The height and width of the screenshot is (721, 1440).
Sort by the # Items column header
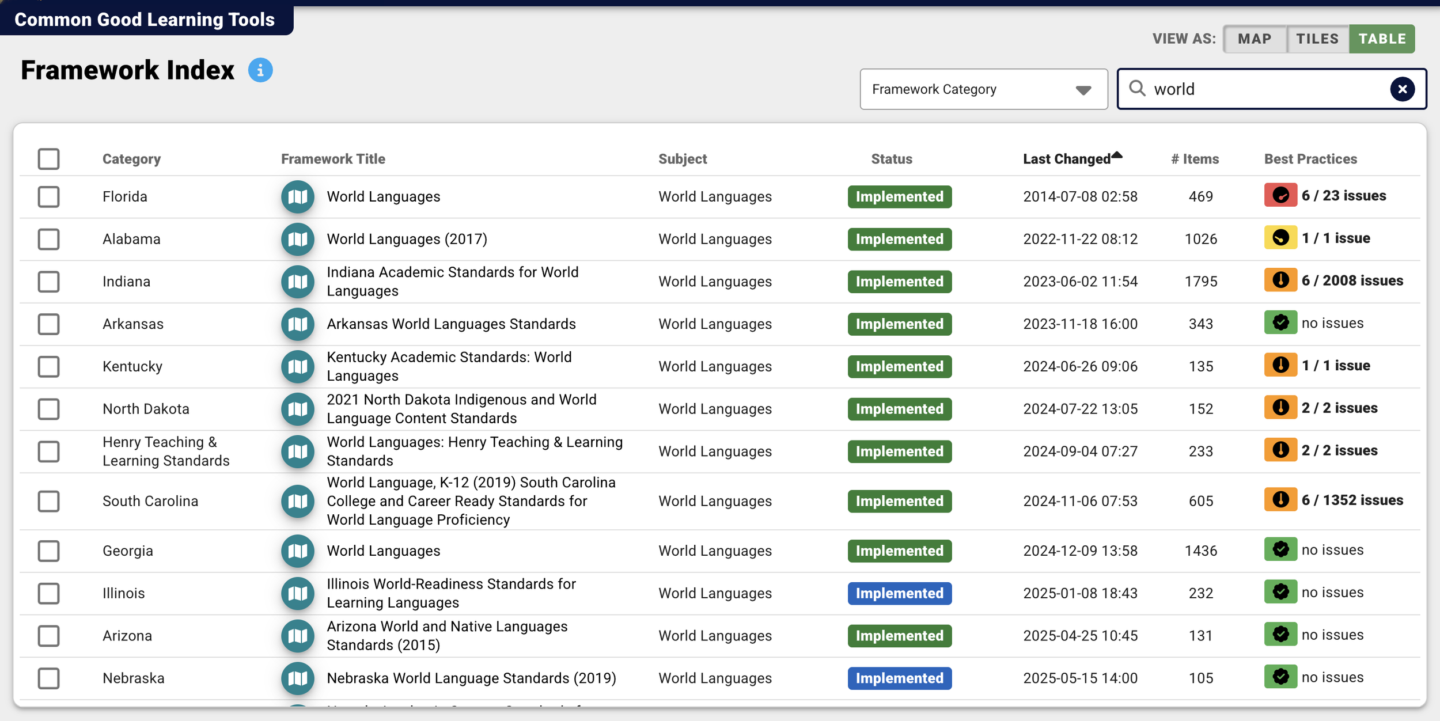1195,159
